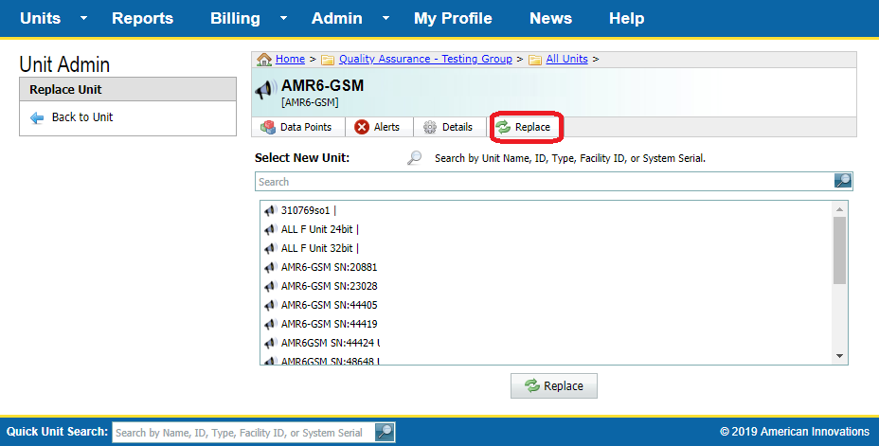Screen dimensions: 879x446
Task: Open the Reports menu
Action: coord(142,19)
